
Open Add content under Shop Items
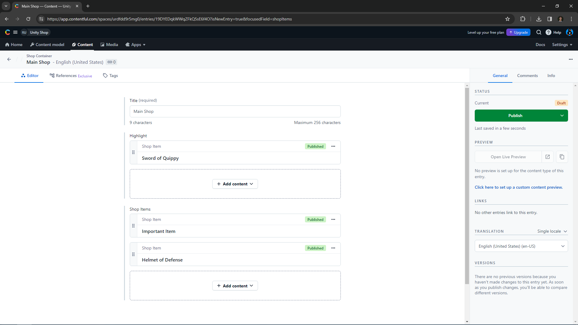click(235, 286)
